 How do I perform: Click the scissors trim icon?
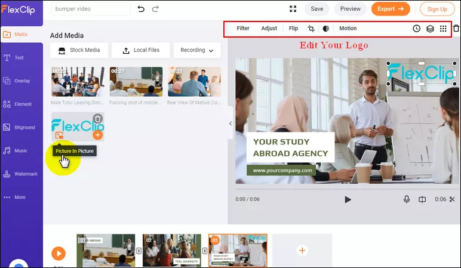[x=452, y=199]
